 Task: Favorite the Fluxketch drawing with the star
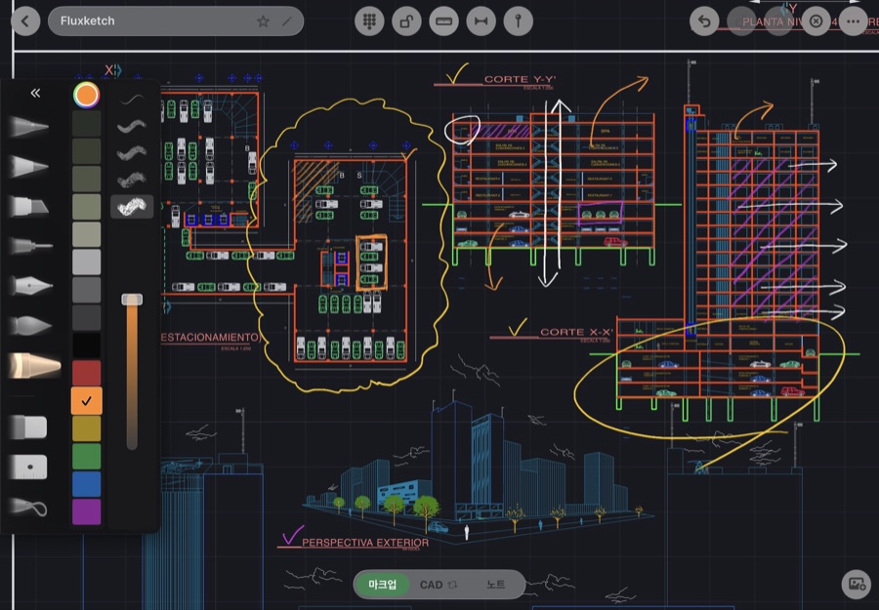click(x=263, y=21)
